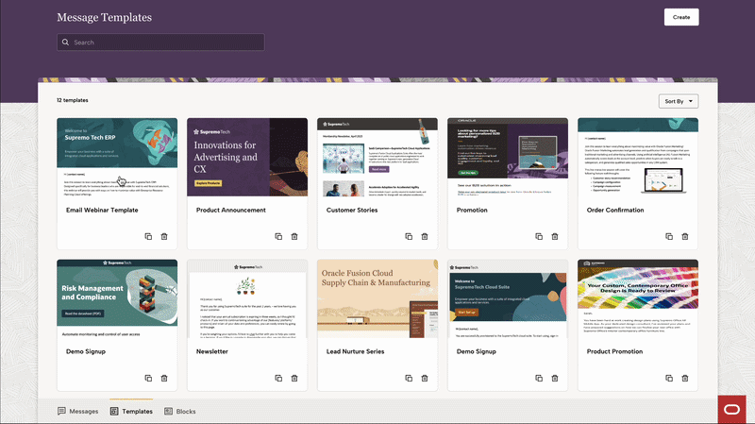Delete the Newsletter template
This screenshot has width=755, height=424.
tap(294, 379)
